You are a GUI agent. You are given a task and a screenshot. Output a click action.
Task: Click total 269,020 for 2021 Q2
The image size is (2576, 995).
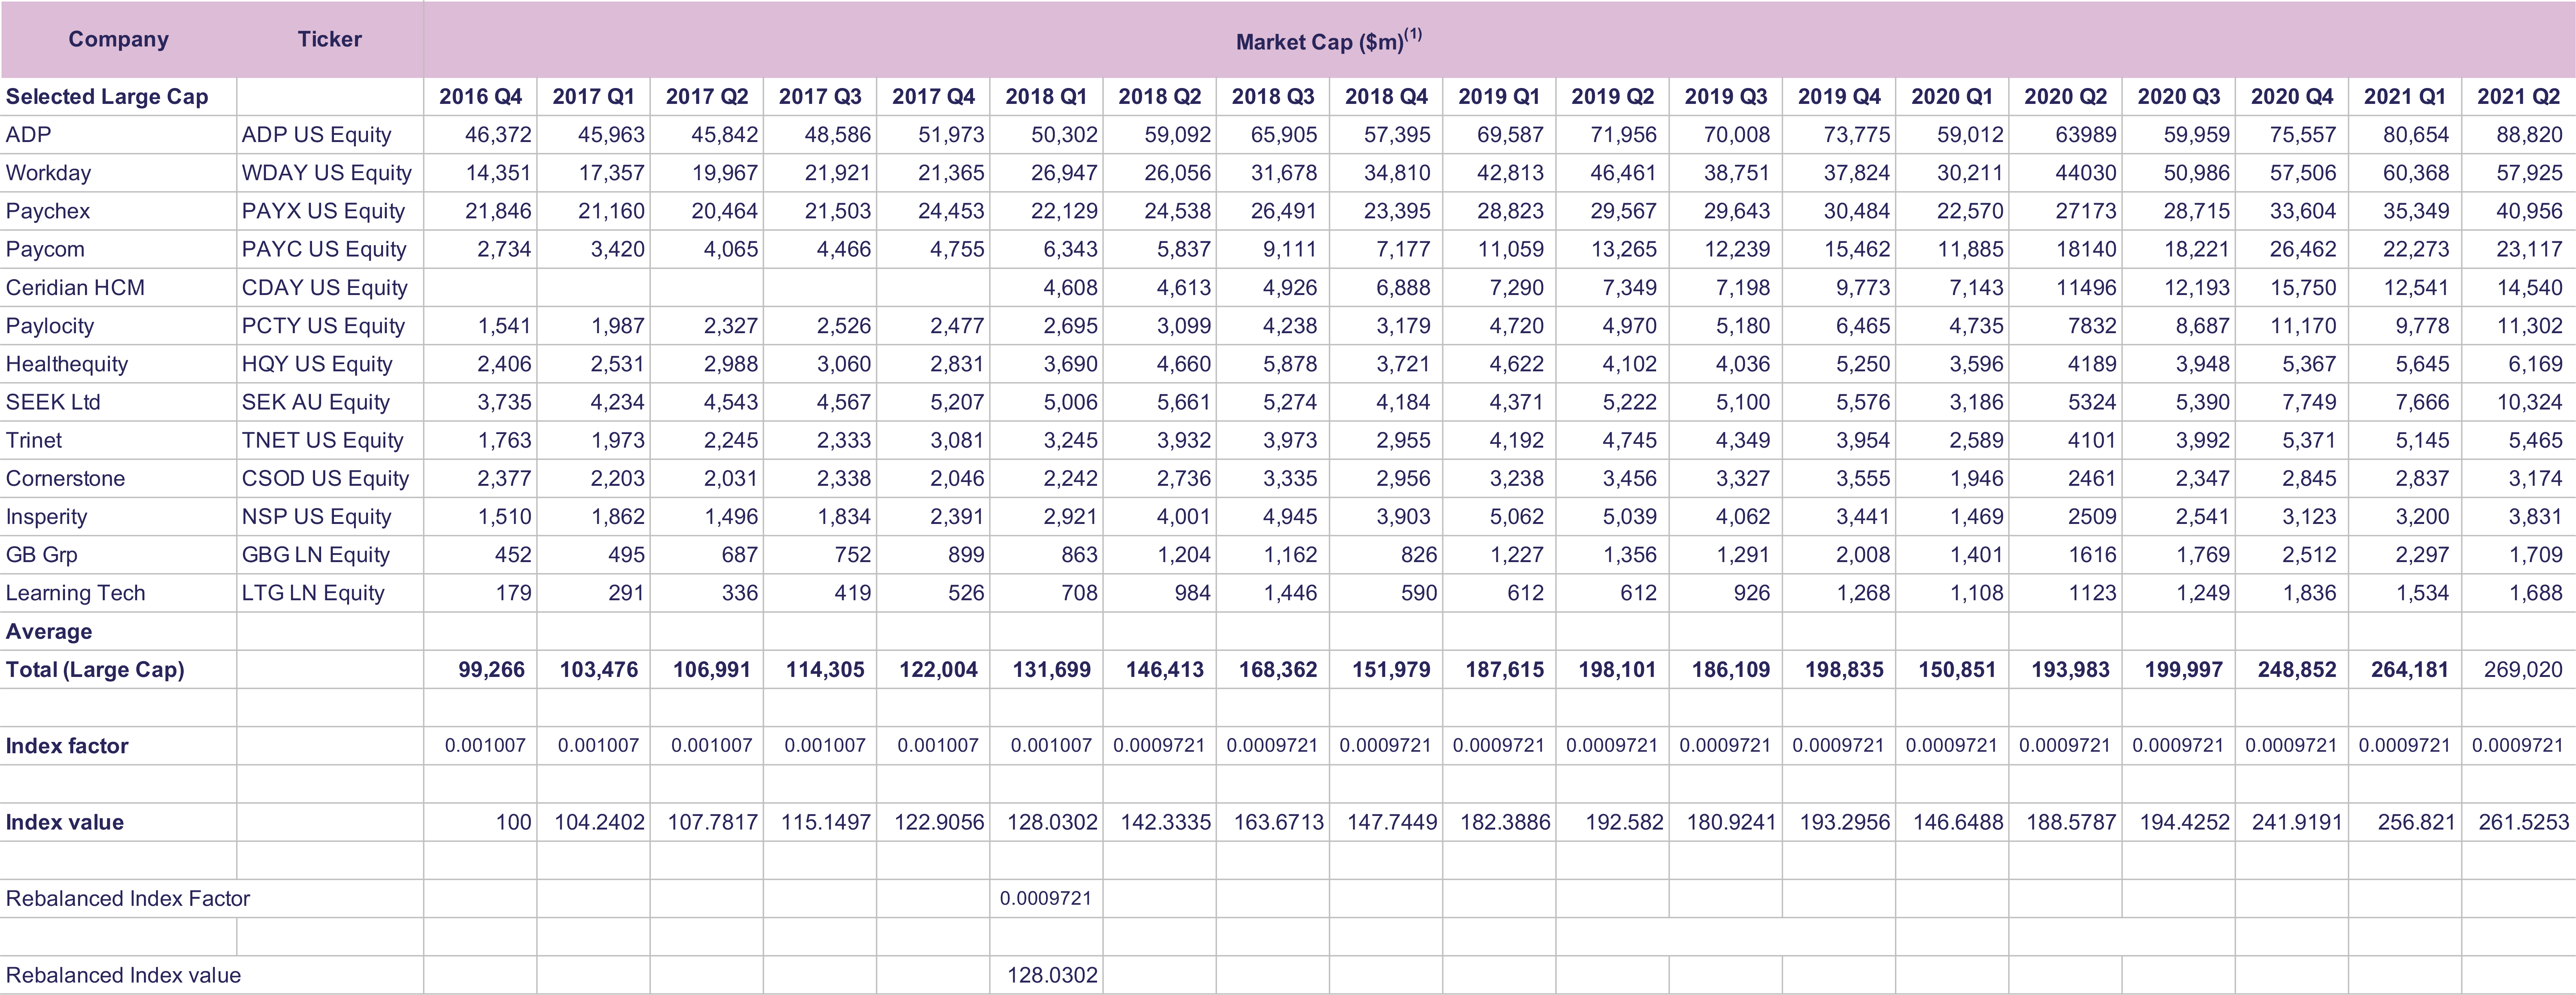[2523, 670]
